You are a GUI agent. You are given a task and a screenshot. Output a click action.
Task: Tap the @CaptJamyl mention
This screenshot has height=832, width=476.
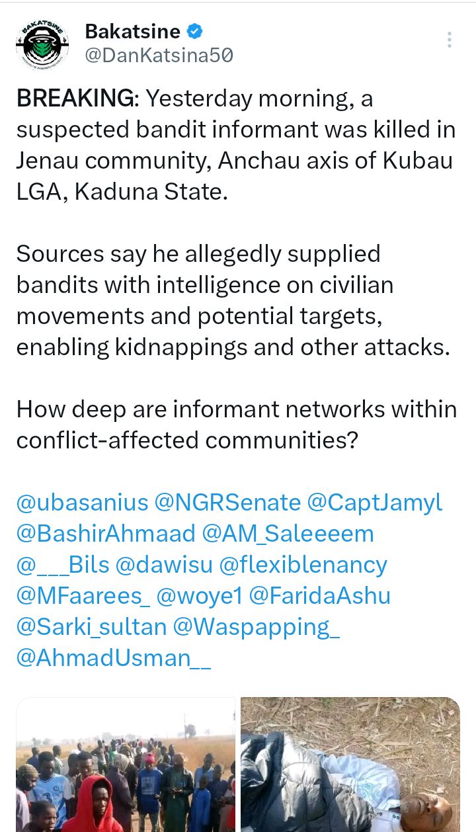click(374, 503)
